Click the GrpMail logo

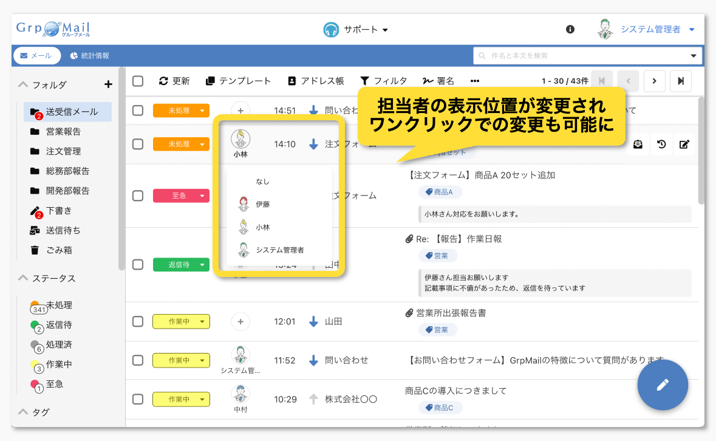(x=53, y=29)
